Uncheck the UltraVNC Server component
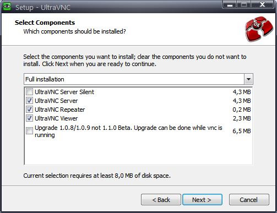The width and height of the screenshot is (277, 213). coord(29,101)
